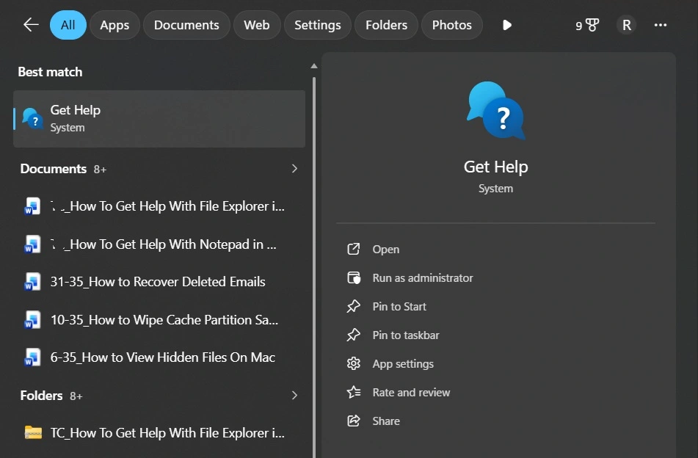Viewport: 698px width, 458px height.
Task: Open the three-dot options menu
Action: tap(660, 25)
